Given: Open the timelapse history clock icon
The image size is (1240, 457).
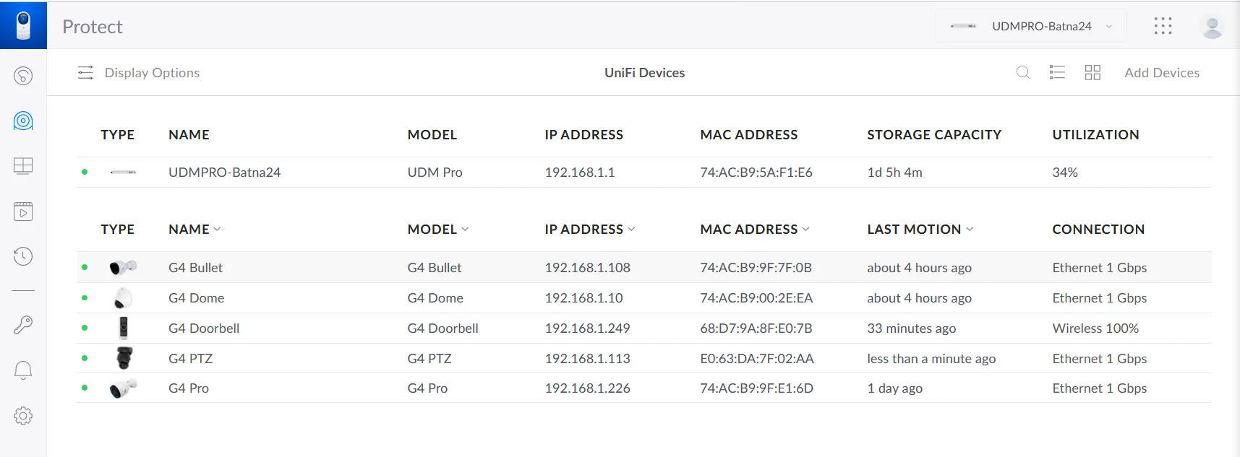Looking at the screenshot, I should tap(23, 256).
